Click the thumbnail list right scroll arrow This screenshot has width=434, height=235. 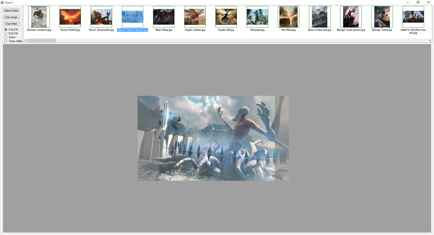[430, 40]
